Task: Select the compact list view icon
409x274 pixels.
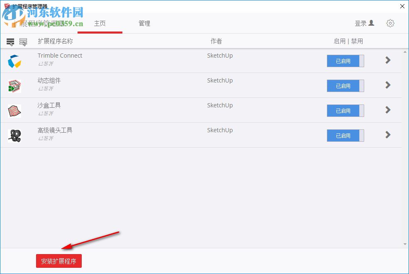Action: point(10,41)
